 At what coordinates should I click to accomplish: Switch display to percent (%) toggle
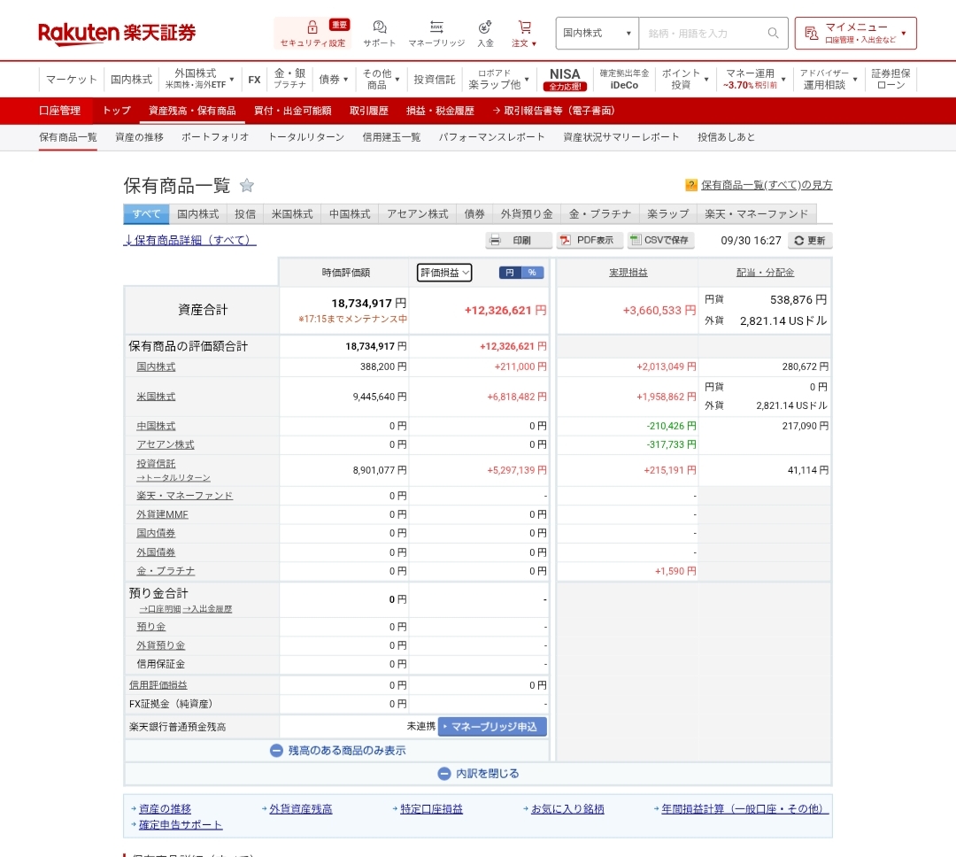tap(532, 273)
